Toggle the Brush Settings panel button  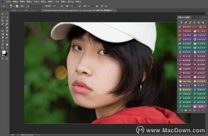coord(17,6)
